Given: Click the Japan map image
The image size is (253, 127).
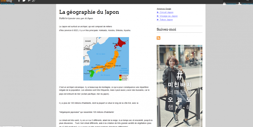Looking at the screenshot, I should coord(106,59).
